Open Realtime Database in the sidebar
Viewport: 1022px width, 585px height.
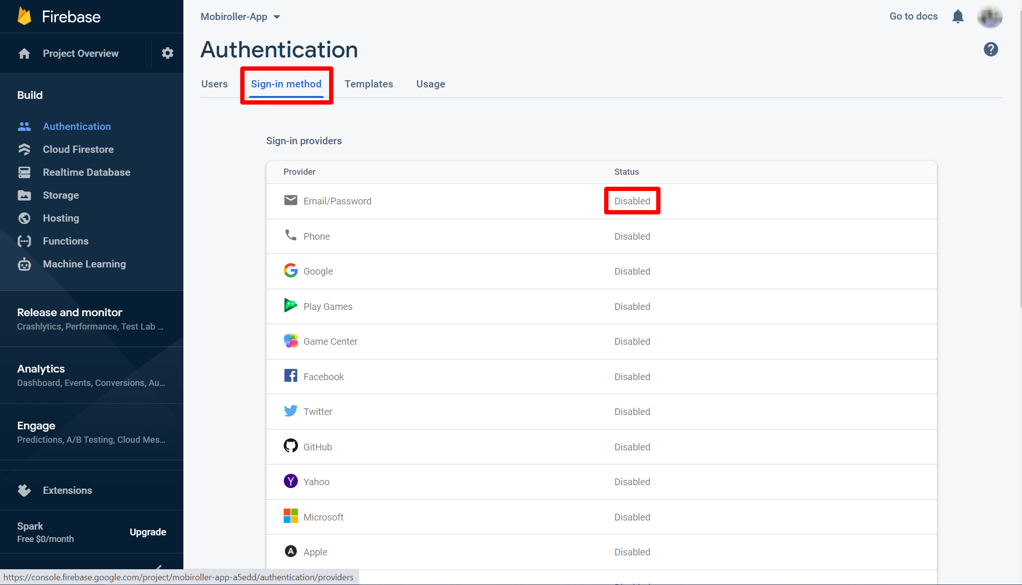(x=86, y=172)
